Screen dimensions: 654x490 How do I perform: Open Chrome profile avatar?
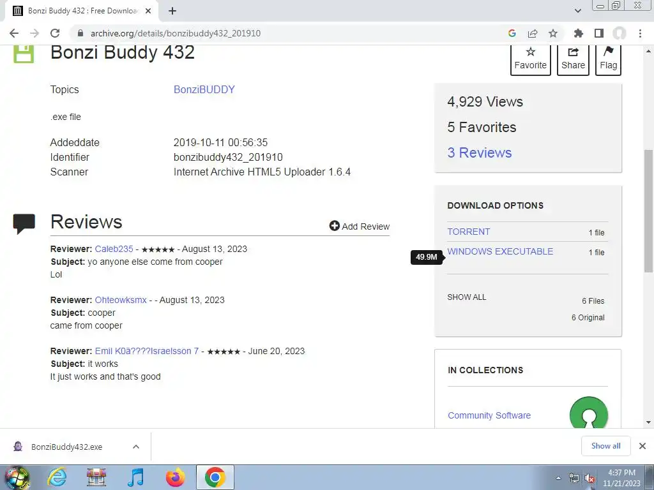[620, 33]
